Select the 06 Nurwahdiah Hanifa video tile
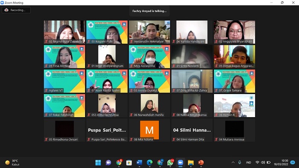This screenshot has height=168, width=299. pos(149,106)
